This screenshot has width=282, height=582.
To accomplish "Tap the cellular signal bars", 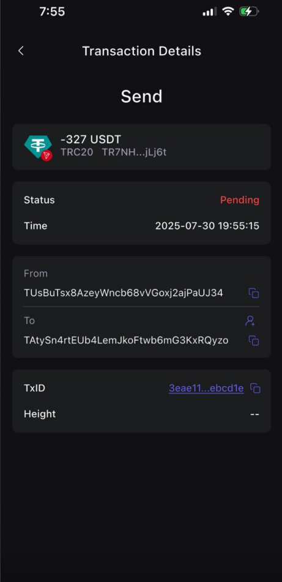I will tap(210, 12).
